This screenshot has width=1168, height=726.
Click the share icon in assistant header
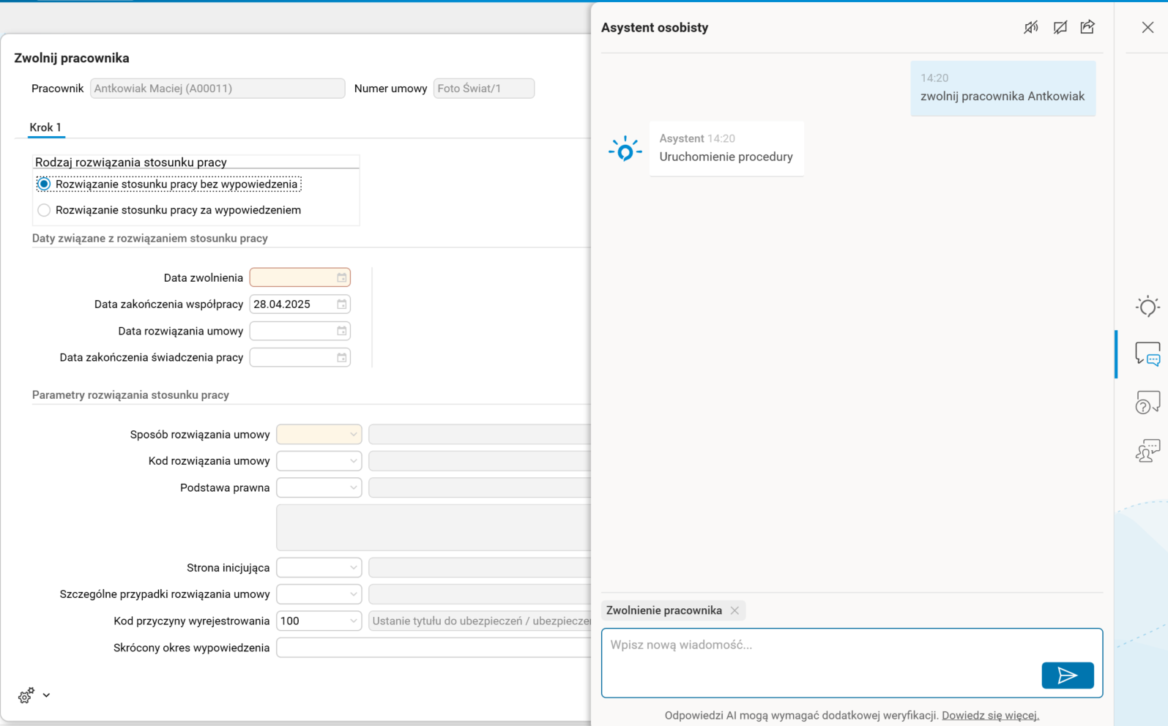(1087, 28)
